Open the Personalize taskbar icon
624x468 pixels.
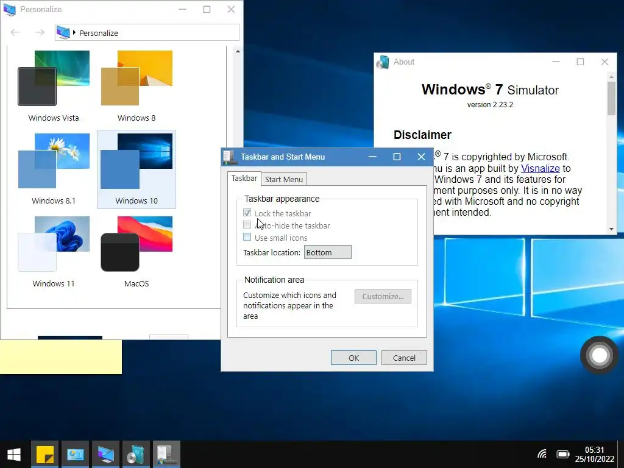click(105, 455)
